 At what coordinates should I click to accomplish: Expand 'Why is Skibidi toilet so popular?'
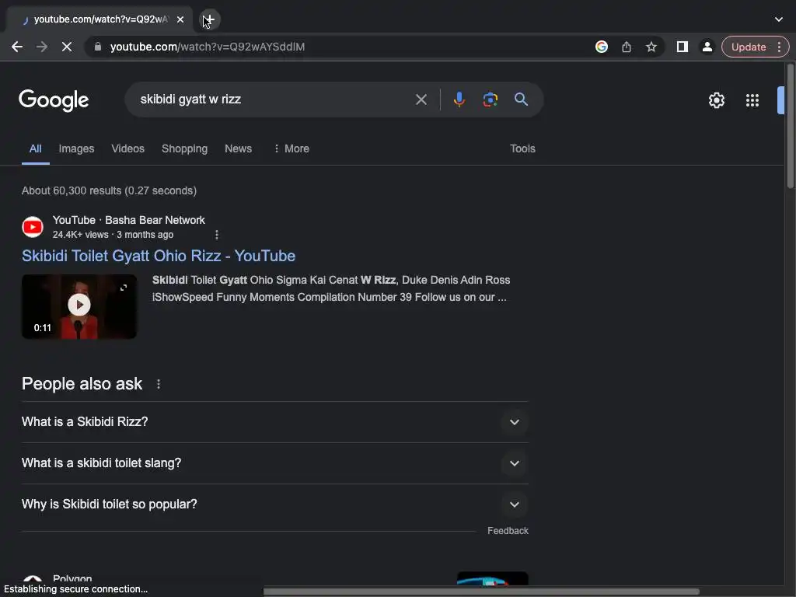pyautogui.click(x=274, y=504)
